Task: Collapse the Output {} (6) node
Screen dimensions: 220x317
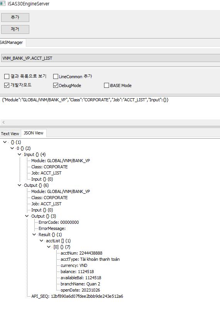Action: [x=19, y=185]
